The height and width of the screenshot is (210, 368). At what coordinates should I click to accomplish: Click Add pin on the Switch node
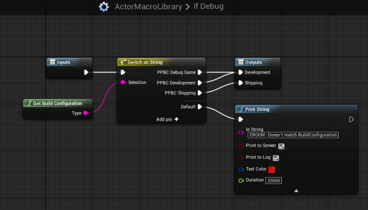coord(167,119)
